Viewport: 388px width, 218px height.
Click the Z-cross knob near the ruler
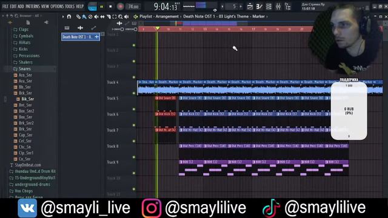coord(122,29)
